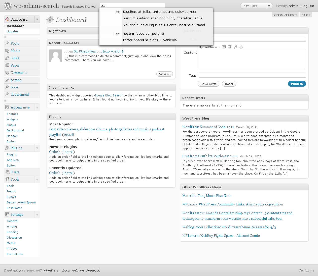Screen dimensions: 318x276
Task: Click the person post type pin icon
Action: point(7,80)
